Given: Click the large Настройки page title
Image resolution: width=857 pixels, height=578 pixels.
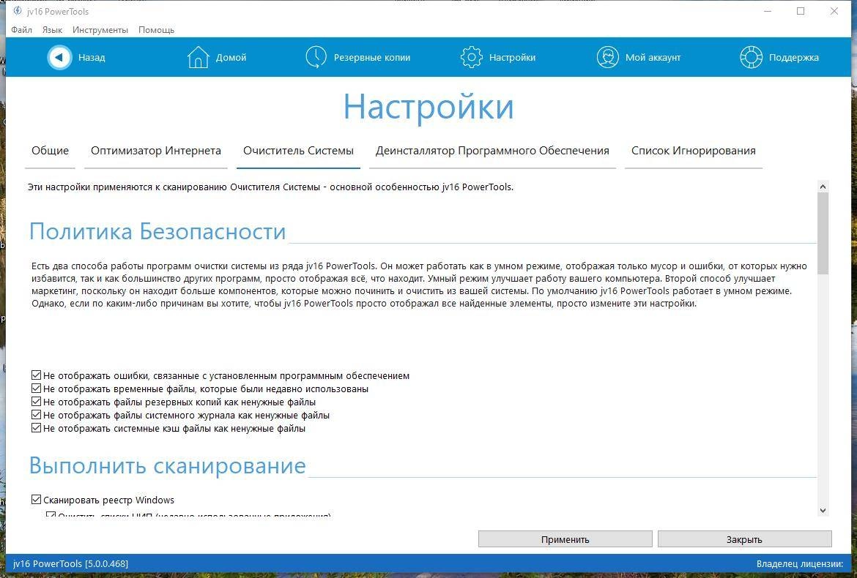Looking at the screenshot, I should pos(428,107).
